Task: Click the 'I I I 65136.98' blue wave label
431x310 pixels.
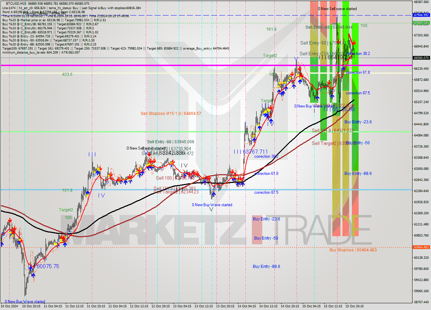Action: tap(339, 109)
